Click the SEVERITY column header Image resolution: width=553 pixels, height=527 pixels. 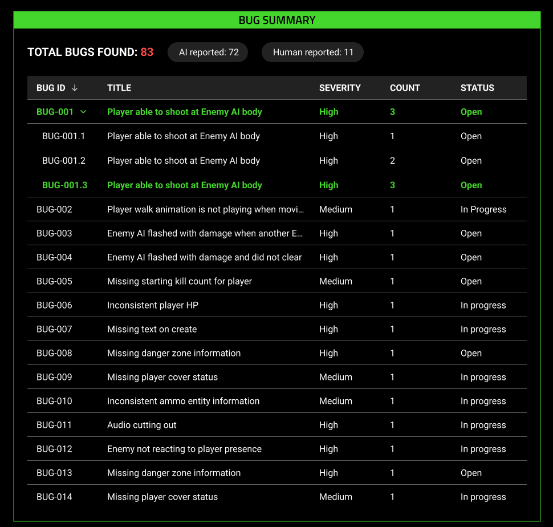point(340,88)
